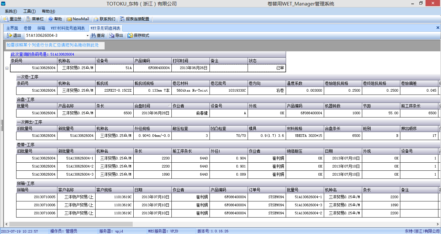Click sort indicator on 合盘时间 column
This screenshot has width=441, height=234.
(x=169, y=106)
